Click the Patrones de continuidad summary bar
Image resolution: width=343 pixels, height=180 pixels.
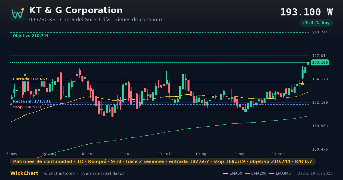(163, 161)
